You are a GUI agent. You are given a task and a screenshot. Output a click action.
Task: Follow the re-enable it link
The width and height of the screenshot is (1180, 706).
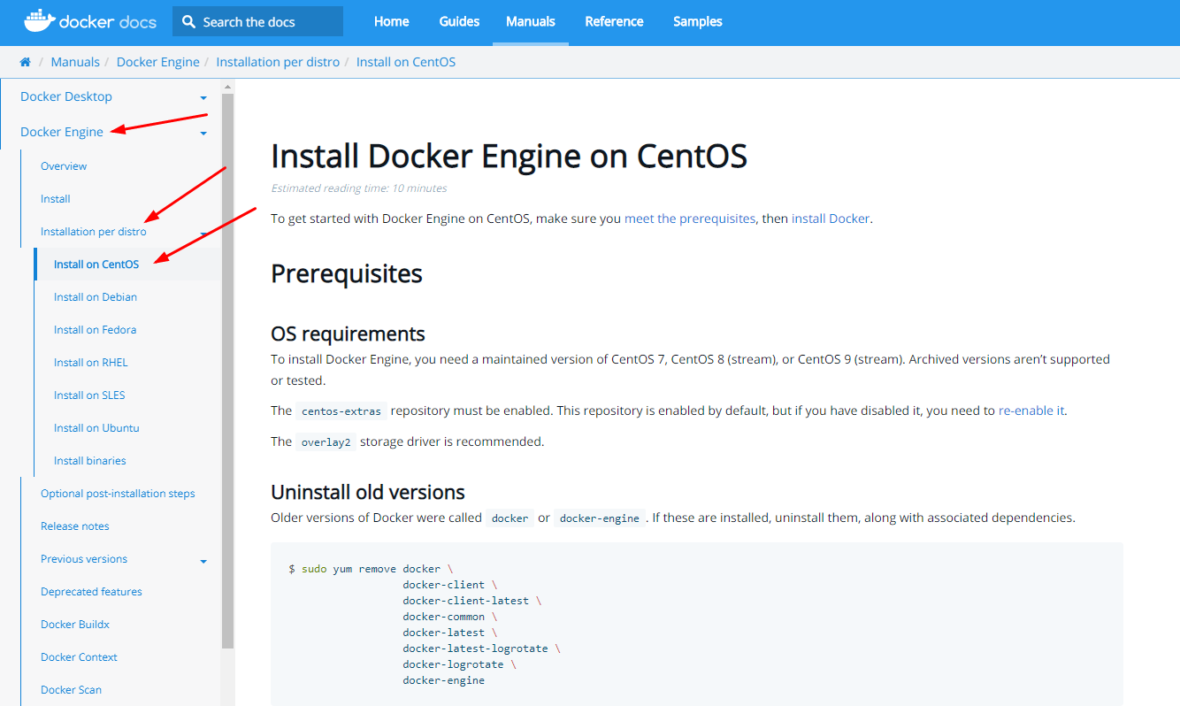click(1031, 411)
